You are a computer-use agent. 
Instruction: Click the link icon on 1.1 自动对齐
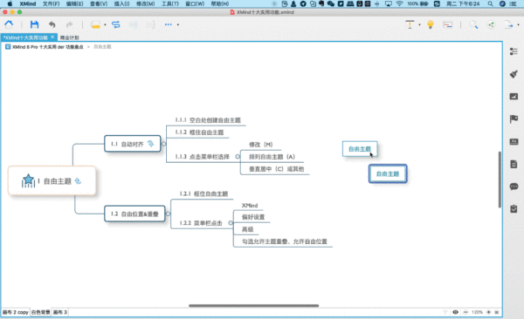[x=151, y=144]
